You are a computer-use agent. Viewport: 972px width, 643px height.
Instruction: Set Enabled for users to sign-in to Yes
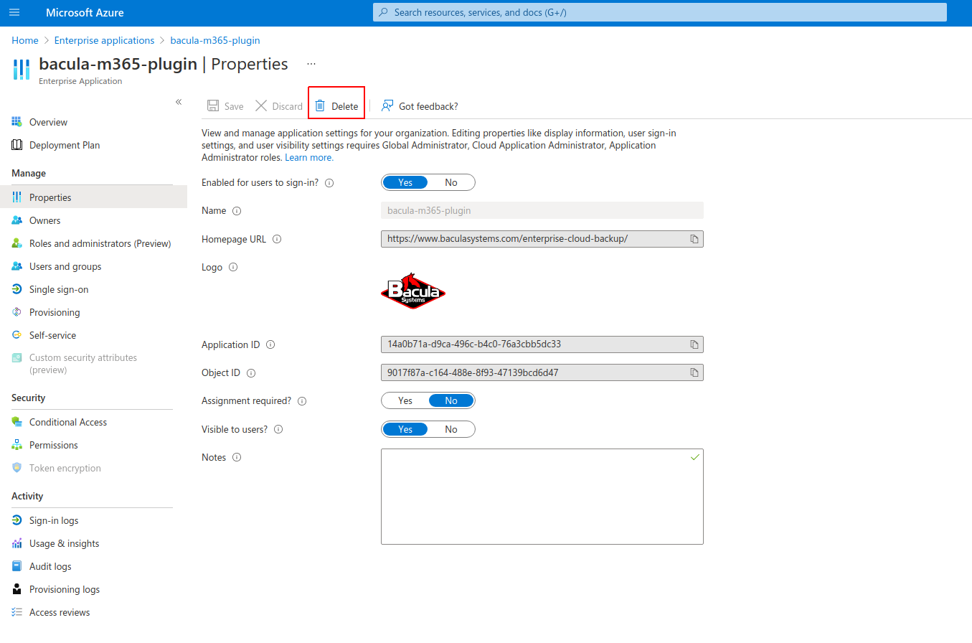[405, 182]
